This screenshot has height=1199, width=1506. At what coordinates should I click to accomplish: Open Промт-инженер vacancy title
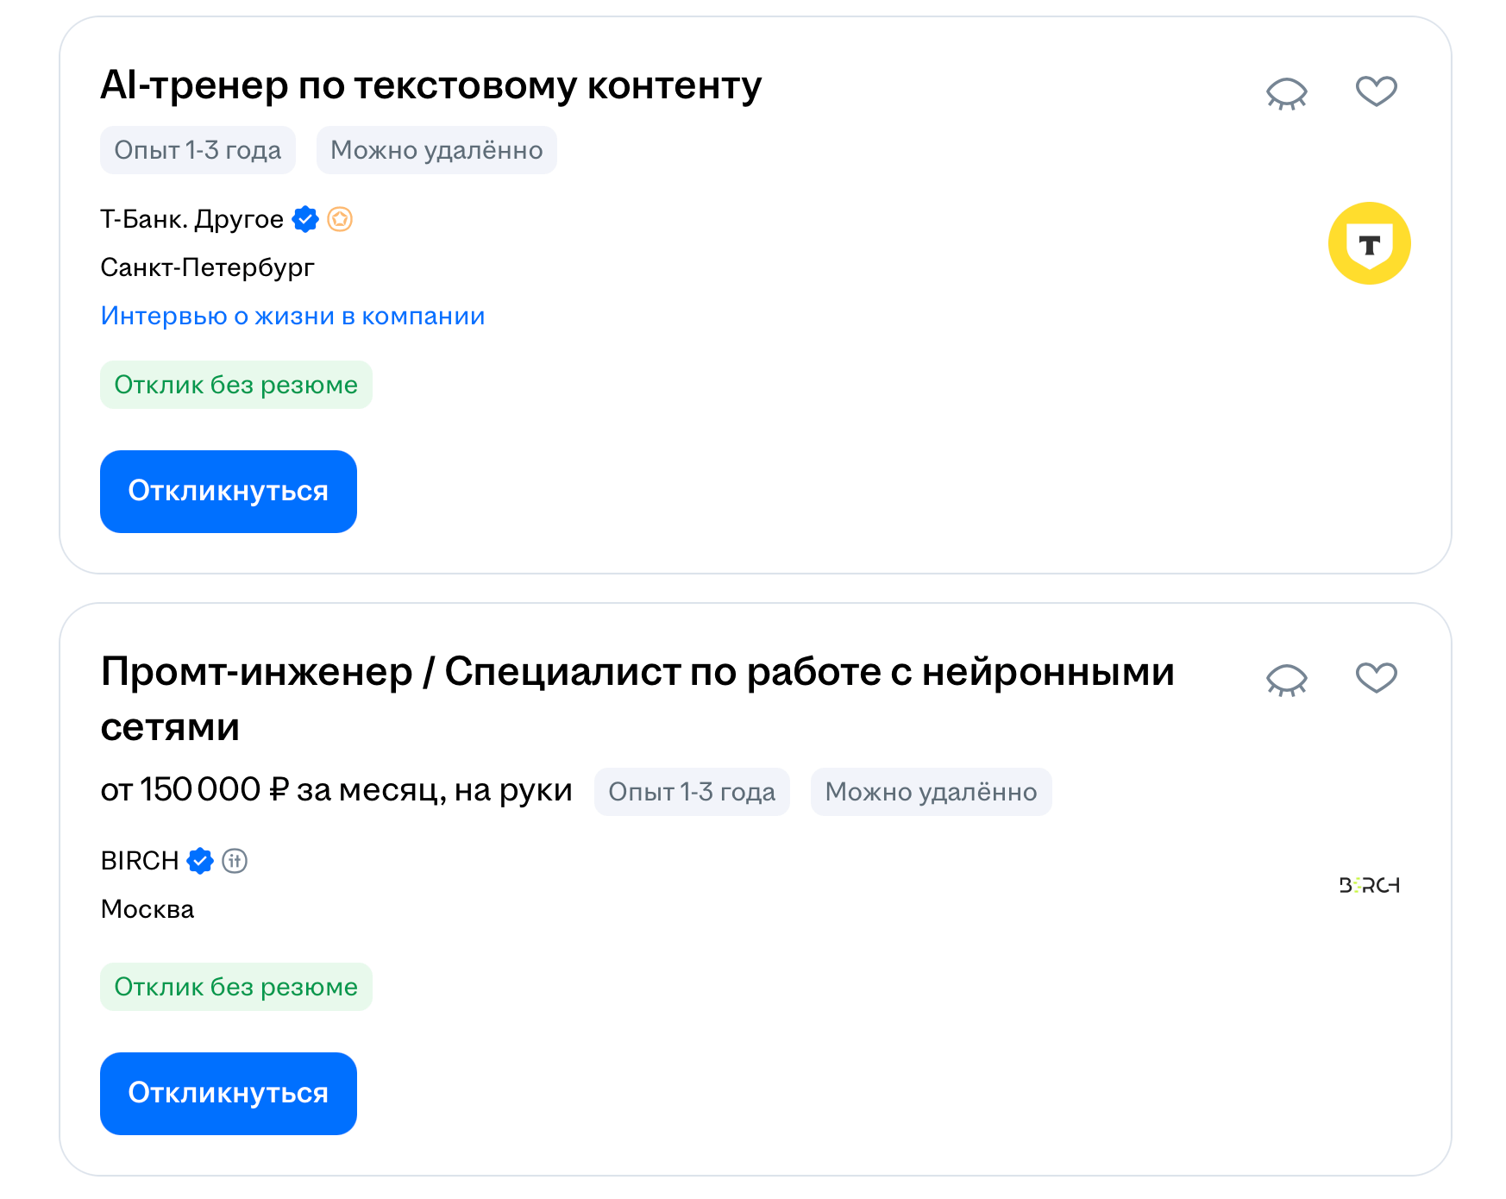click(637, 672)
